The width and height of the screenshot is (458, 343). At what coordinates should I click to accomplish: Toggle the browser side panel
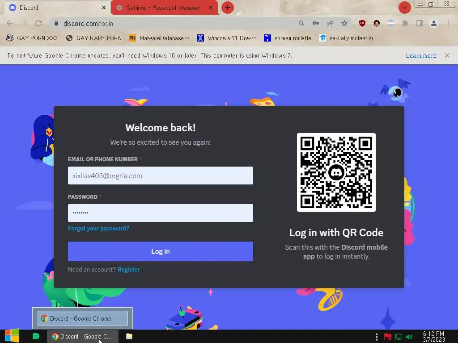point(420,23)
